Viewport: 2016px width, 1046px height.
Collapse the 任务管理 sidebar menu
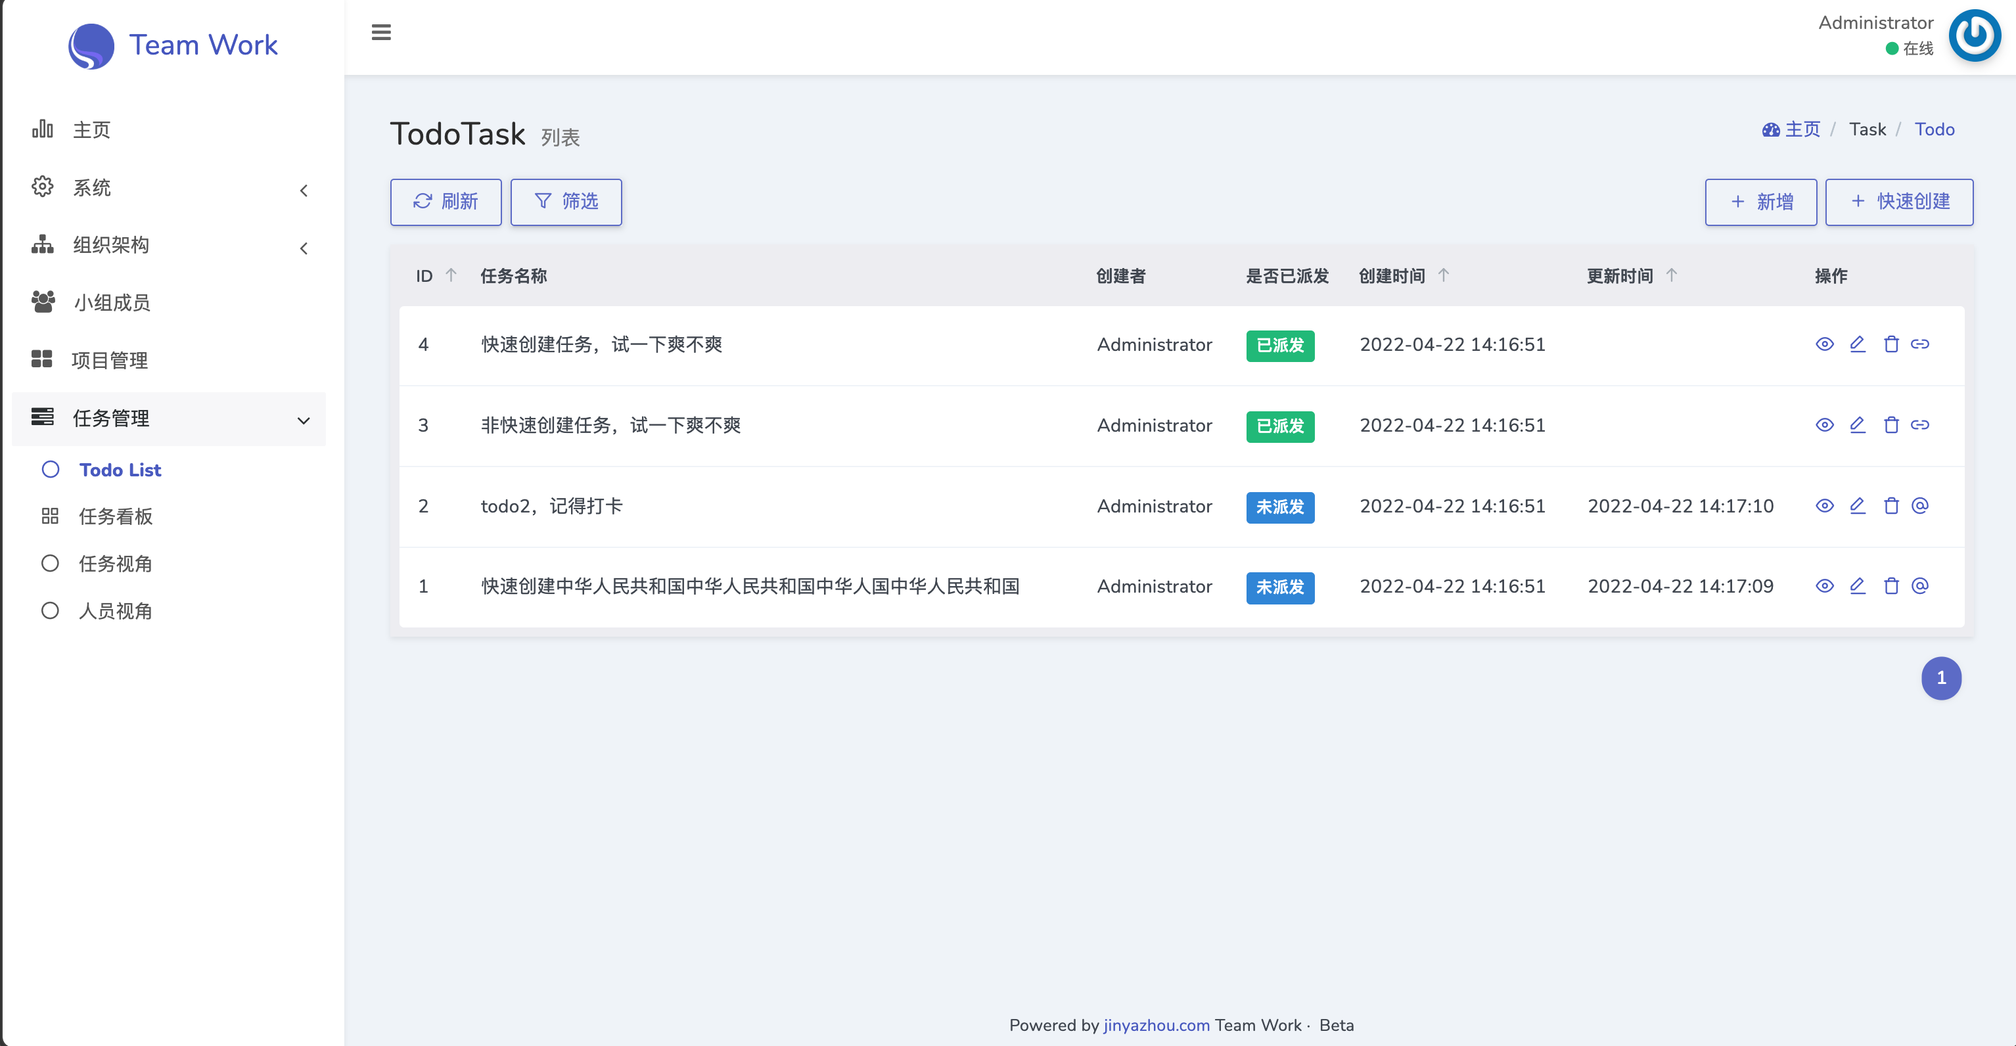(169, 419)
